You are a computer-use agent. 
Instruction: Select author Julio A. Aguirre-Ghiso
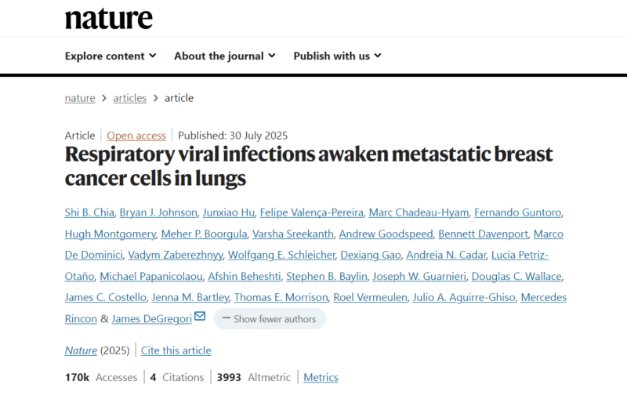coord(464,297)
